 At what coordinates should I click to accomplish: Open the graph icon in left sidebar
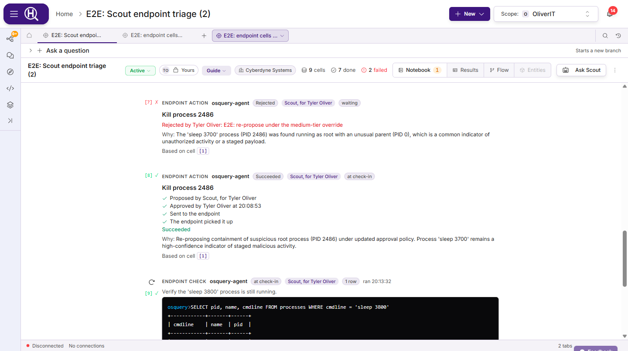tap(10, 39)
